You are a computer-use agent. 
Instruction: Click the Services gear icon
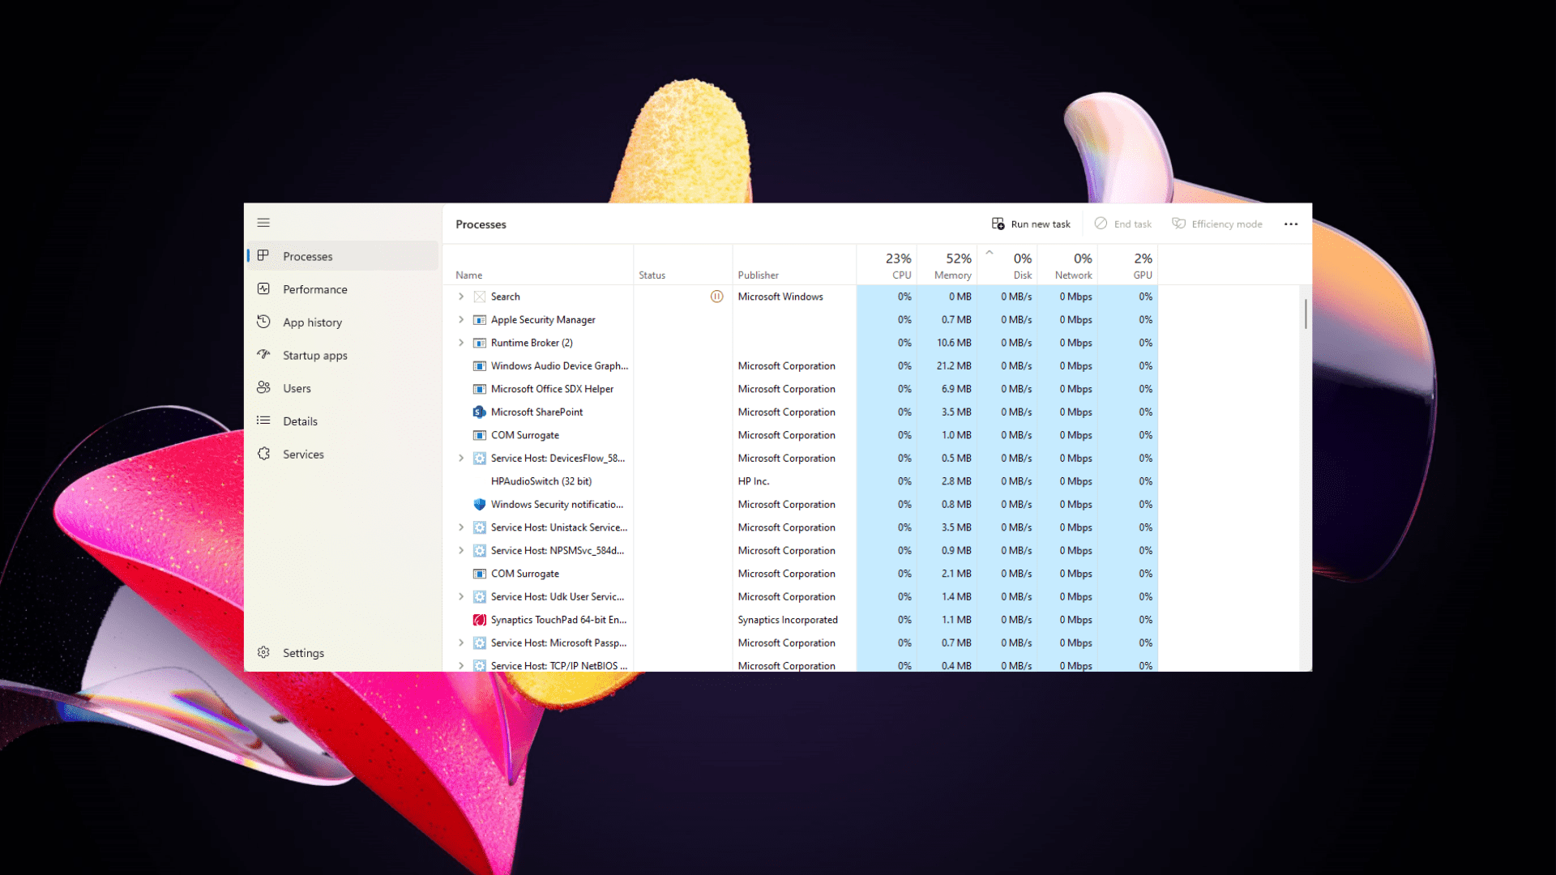[263, 454]
